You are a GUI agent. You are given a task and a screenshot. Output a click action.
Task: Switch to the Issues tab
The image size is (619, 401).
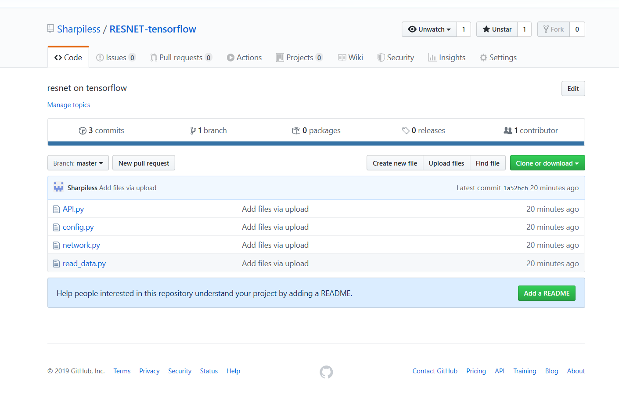116,58
